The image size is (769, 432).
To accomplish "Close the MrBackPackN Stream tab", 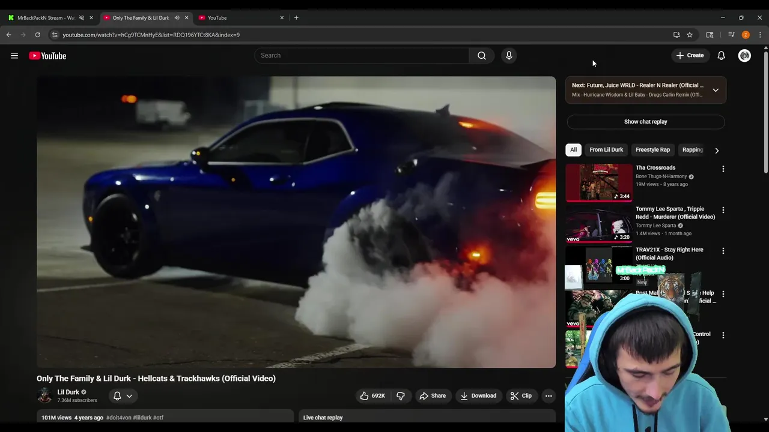I will (91, 17).
